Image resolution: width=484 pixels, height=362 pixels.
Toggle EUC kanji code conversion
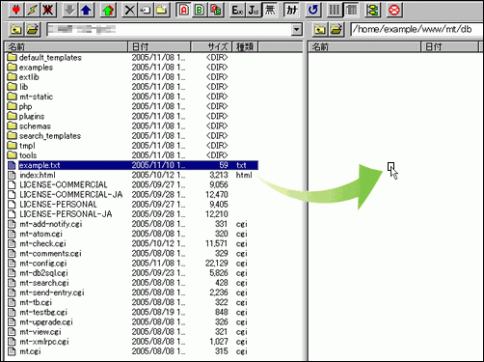coord(238,10)
